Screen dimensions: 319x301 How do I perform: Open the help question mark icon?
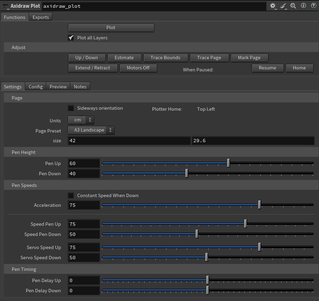pyautogui.click(x=314, y=5)
